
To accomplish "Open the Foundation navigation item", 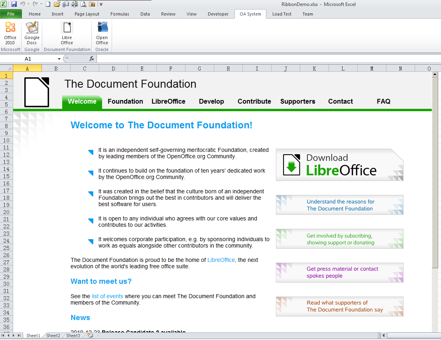I will tap(125, 102).
